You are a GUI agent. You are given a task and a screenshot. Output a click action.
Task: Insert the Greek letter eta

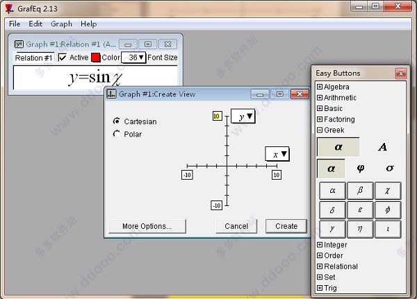pos(360,229)
